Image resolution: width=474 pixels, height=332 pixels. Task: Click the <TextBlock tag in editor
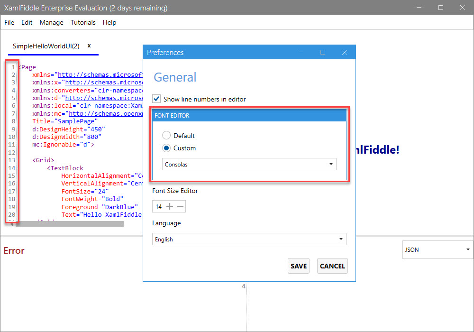click(x=65, y=168)
